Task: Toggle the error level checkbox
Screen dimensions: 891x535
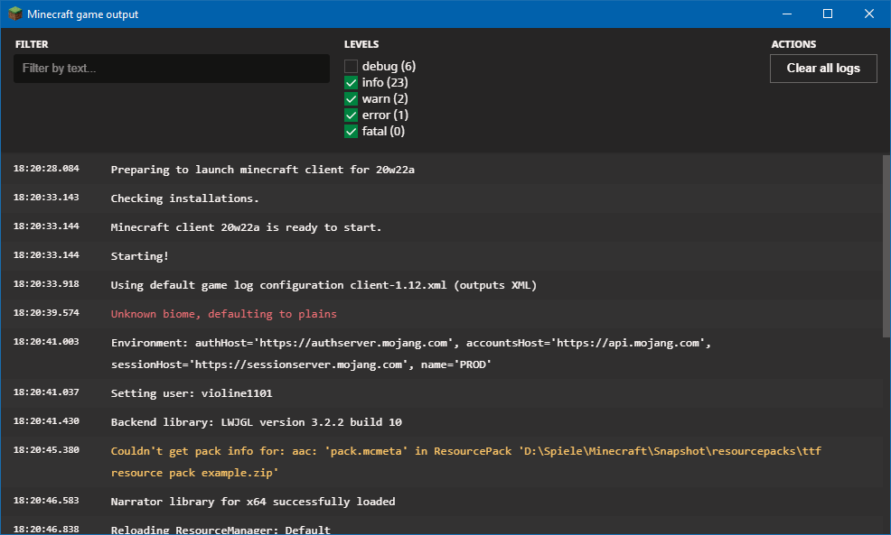Action: tap(352, 115)
